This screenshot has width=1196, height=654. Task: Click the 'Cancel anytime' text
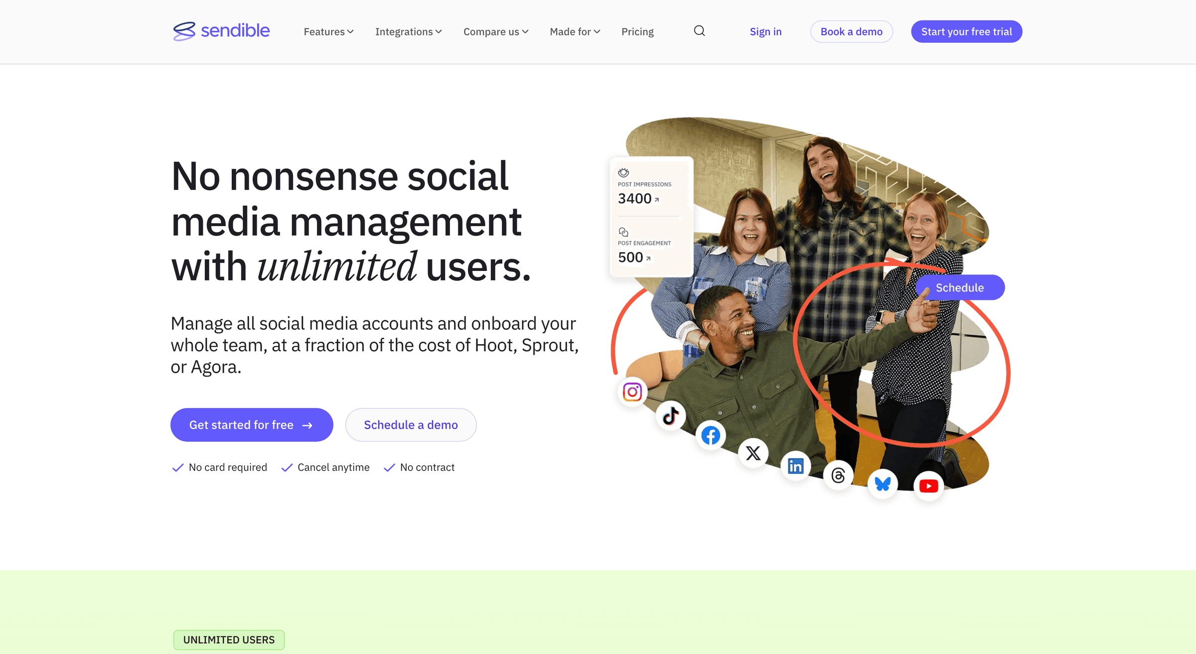(x=333, y=467)
